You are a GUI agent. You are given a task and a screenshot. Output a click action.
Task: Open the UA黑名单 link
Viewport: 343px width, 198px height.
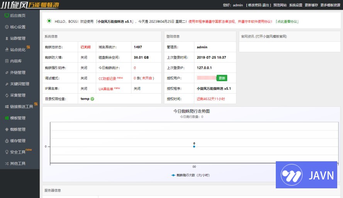point(106,89)
